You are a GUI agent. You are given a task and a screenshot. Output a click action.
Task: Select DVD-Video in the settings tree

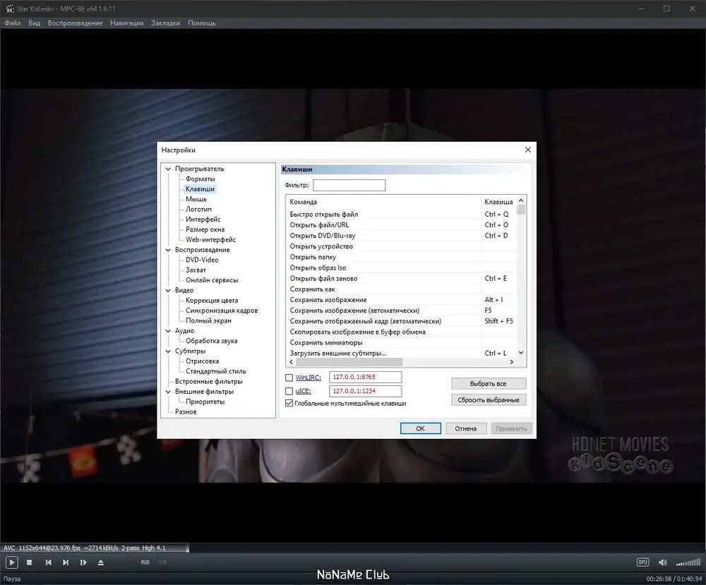[x=202, y=260]
